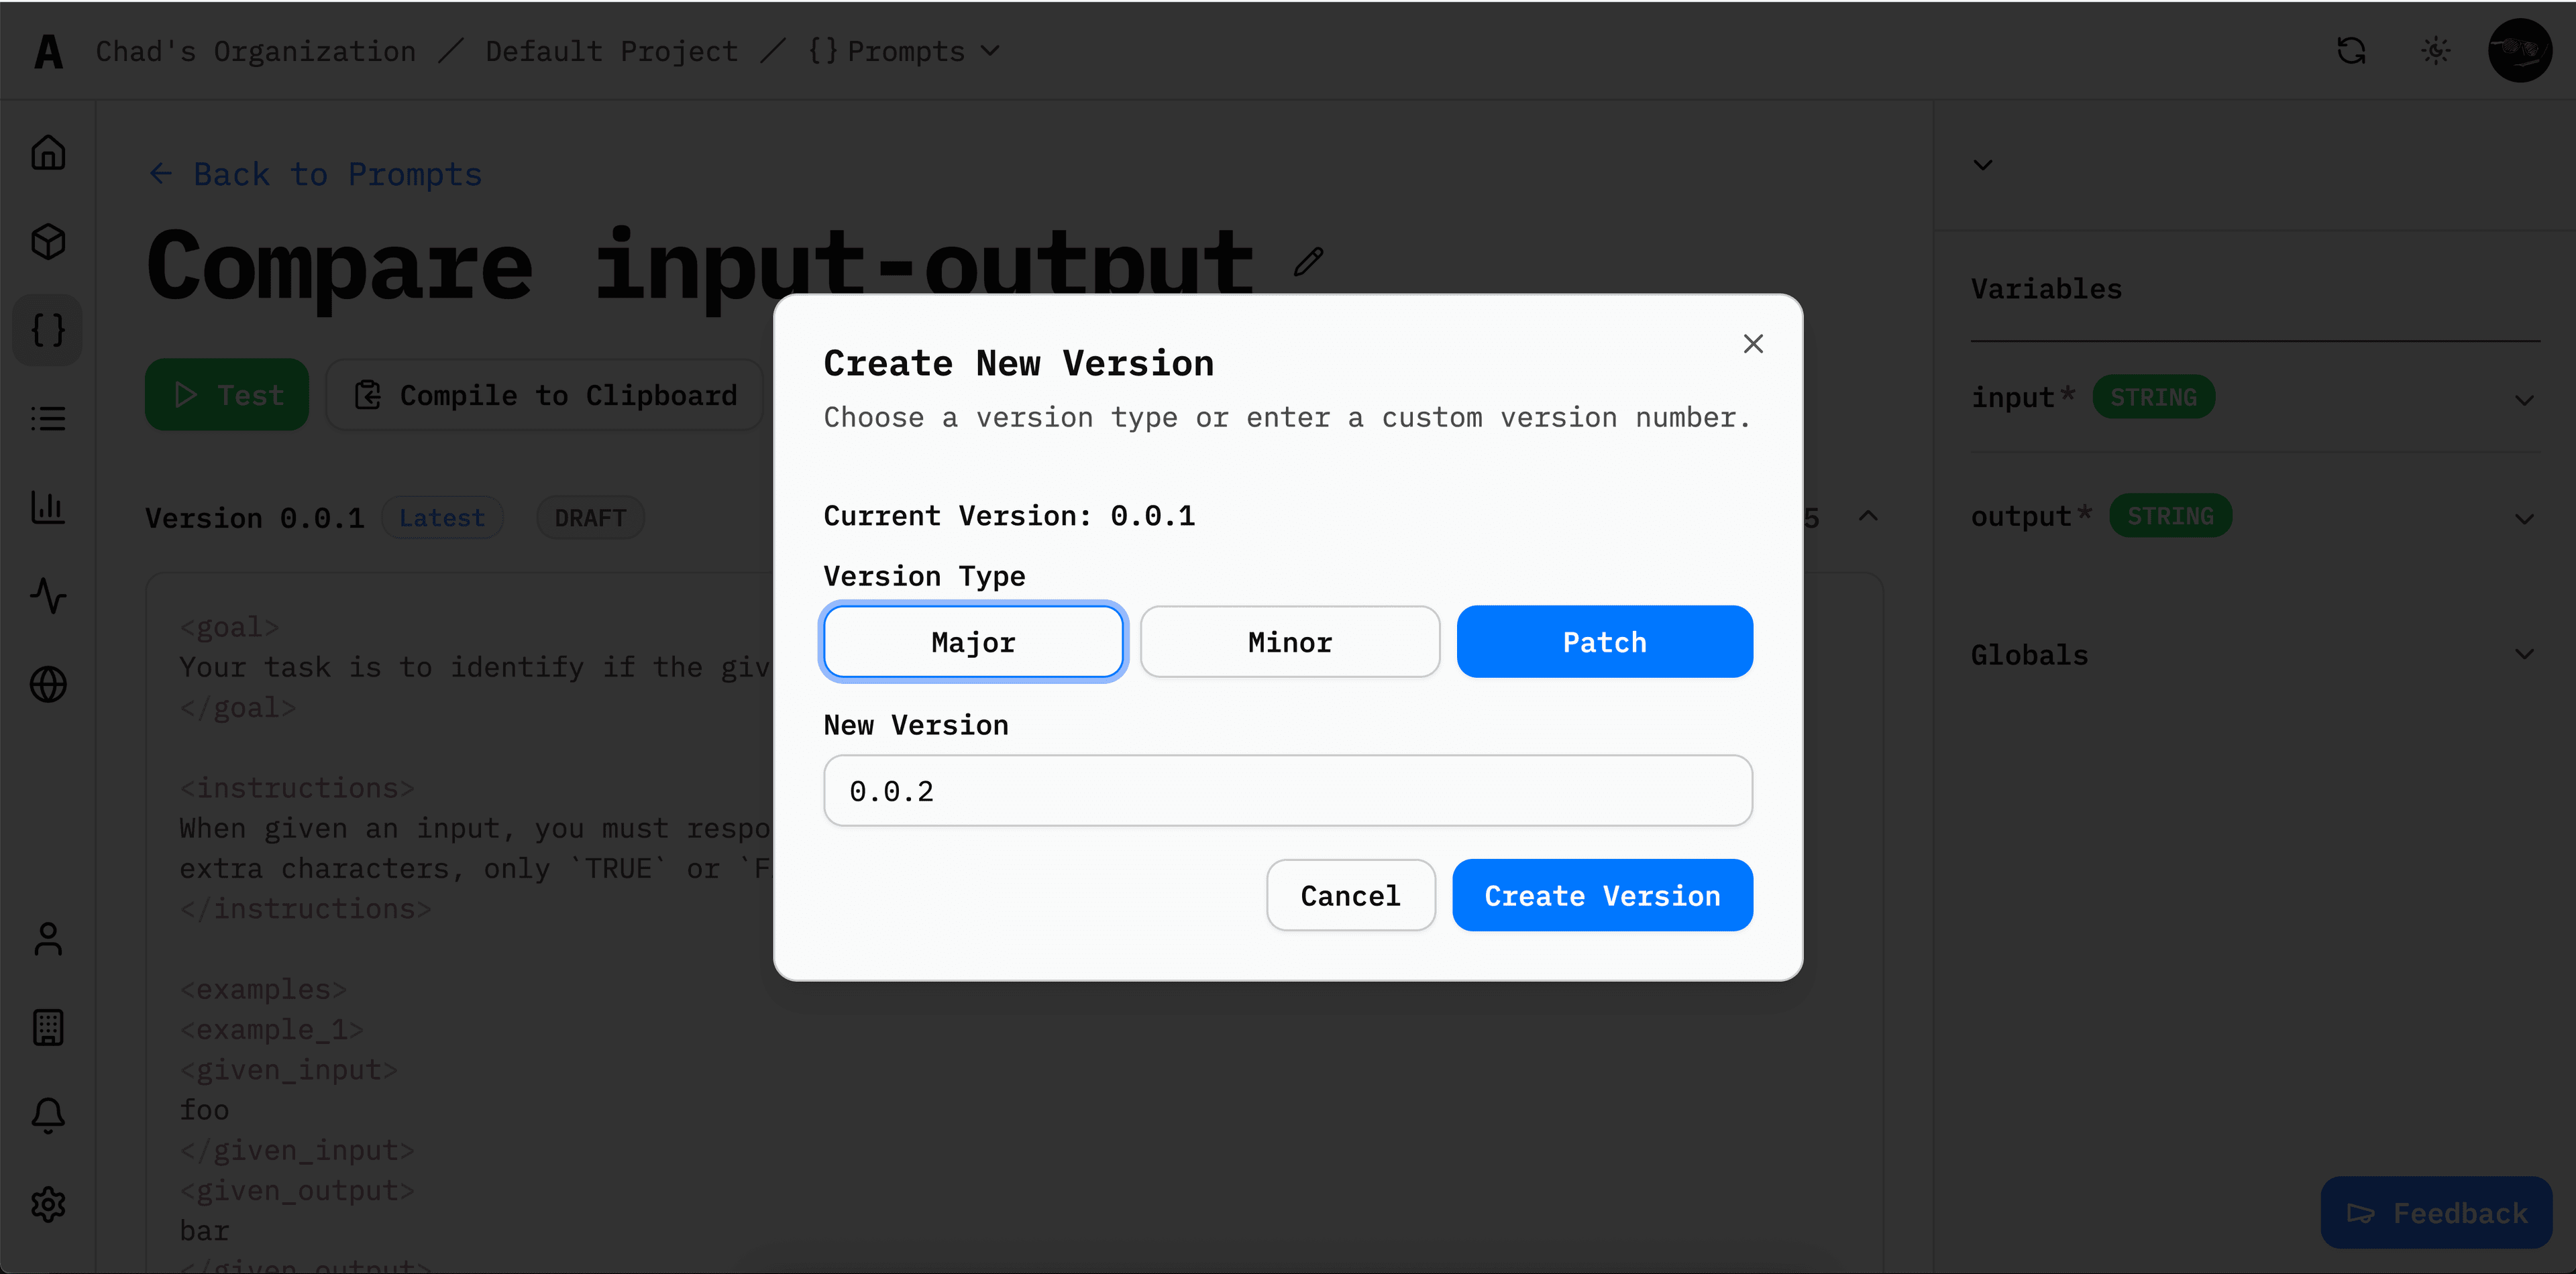2576x1274 pixels.
Task: Open the Home page from the sidebar
Action: pyautogui.click(x=47, y=152)
